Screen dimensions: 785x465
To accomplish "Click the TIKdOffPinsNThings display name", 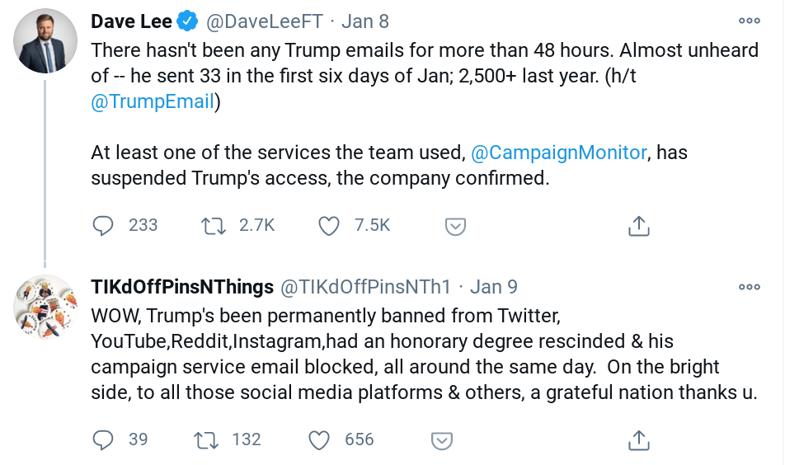I will 182,287.
